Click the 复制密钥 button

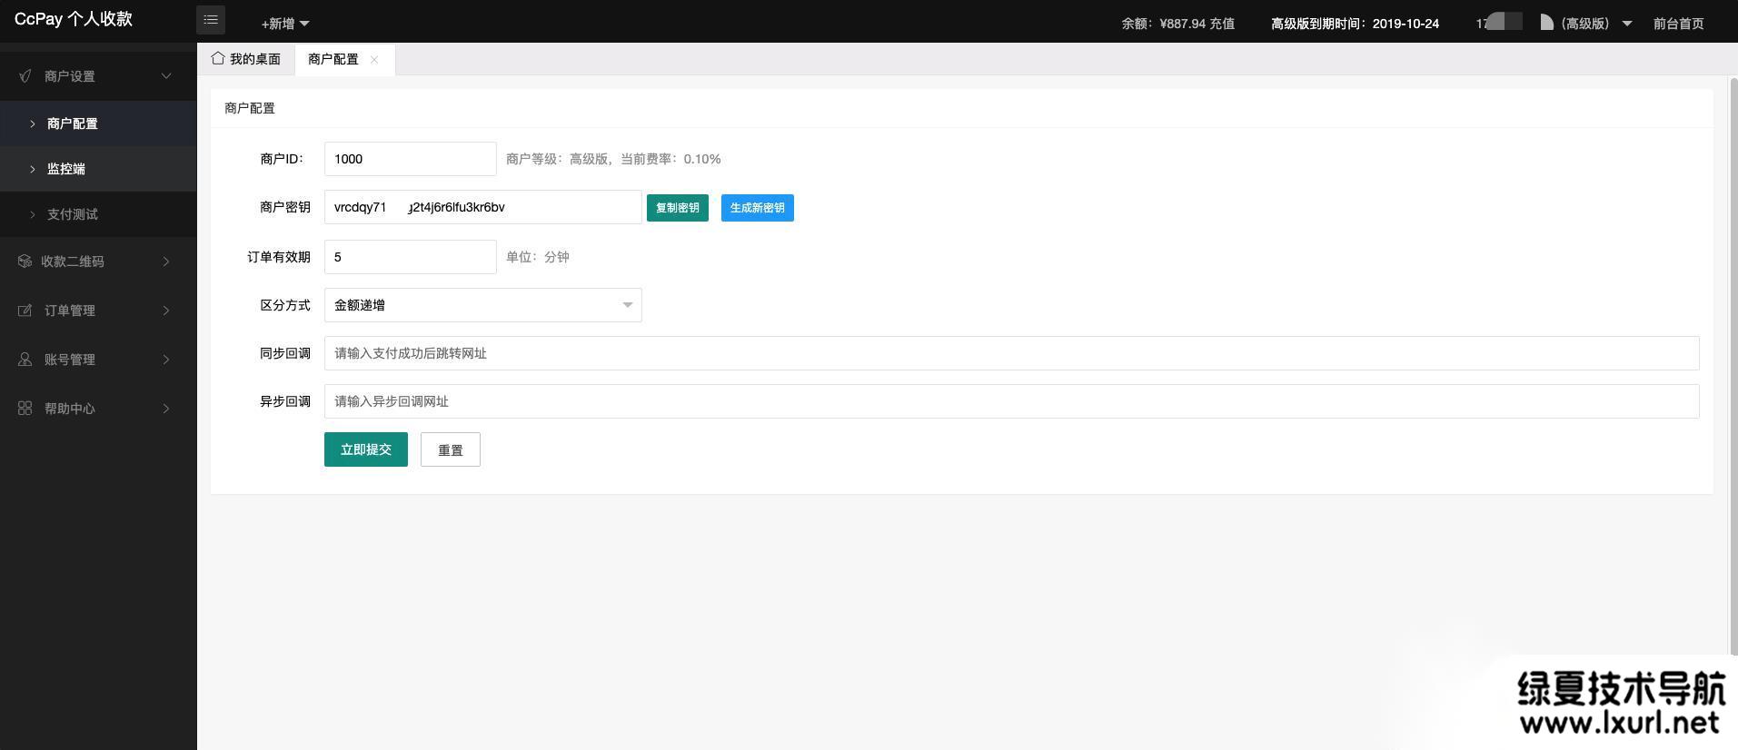(677, 208)
